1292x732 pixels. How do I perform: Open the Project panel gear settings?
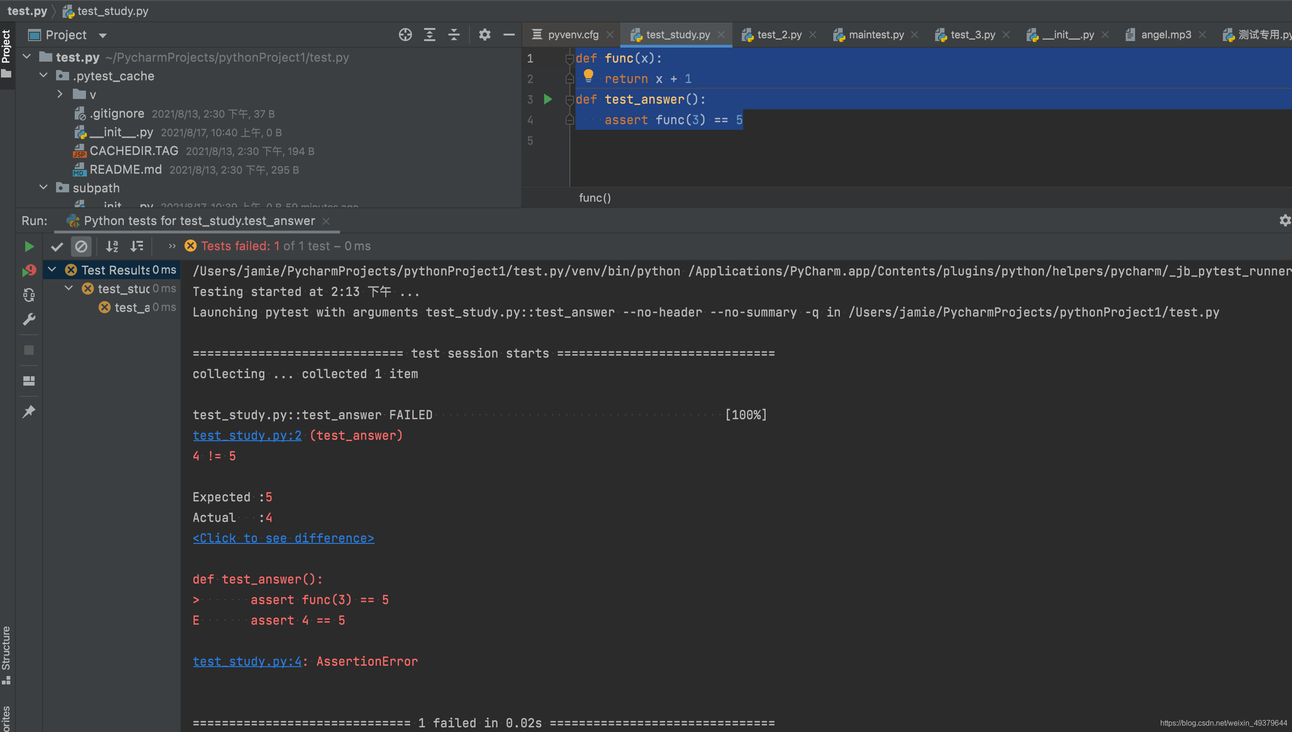pos(484,35)
